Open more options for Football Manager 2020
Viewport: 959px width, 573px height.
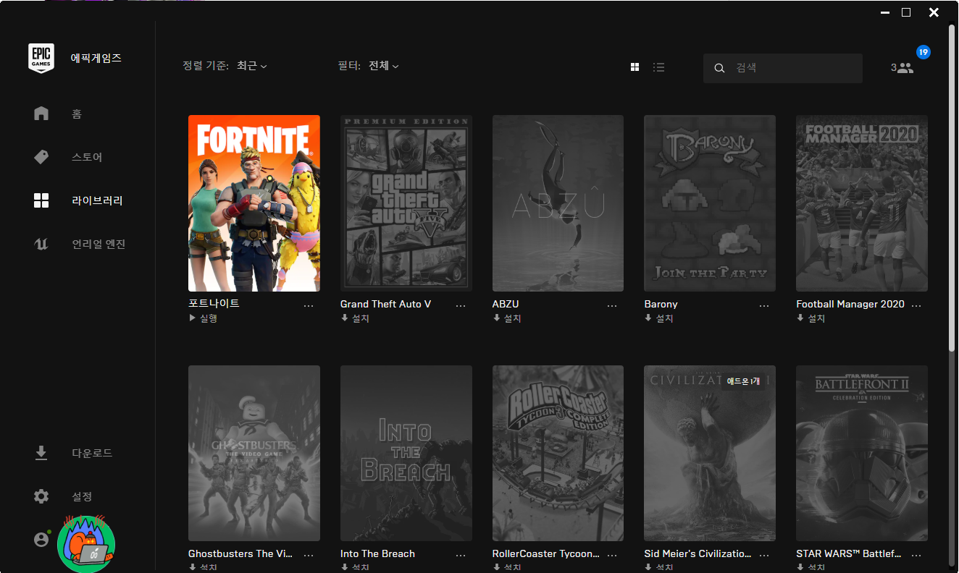point(916,305)
